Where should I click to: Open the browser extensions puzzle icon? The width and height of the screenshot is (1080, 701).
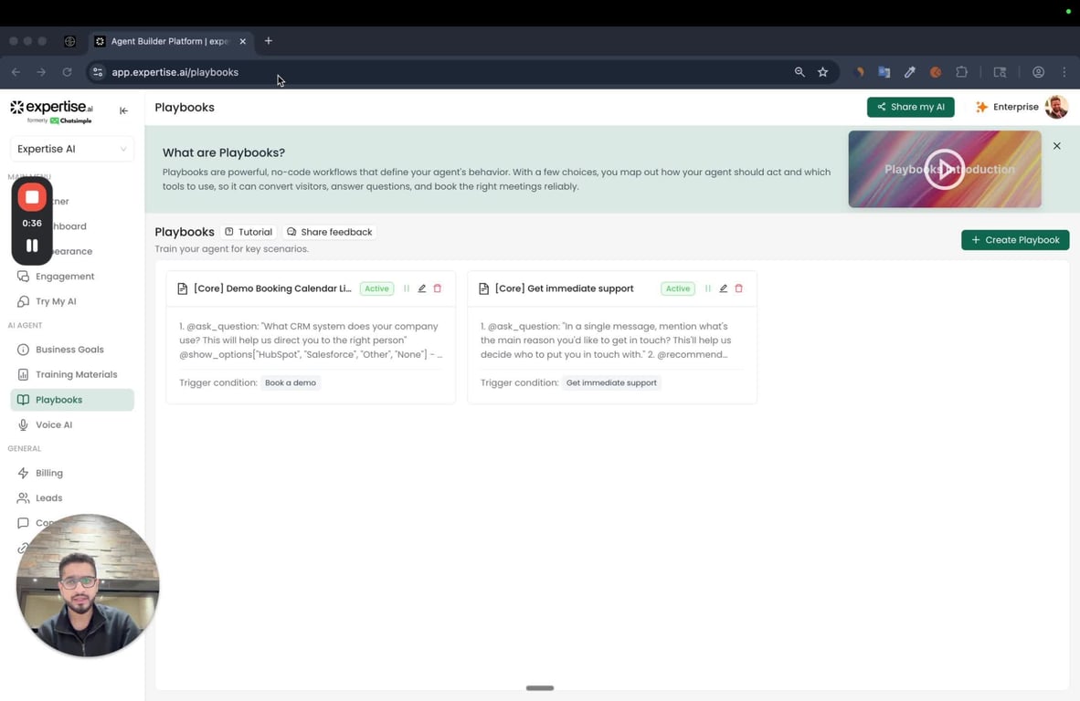[x=961, y=72]
